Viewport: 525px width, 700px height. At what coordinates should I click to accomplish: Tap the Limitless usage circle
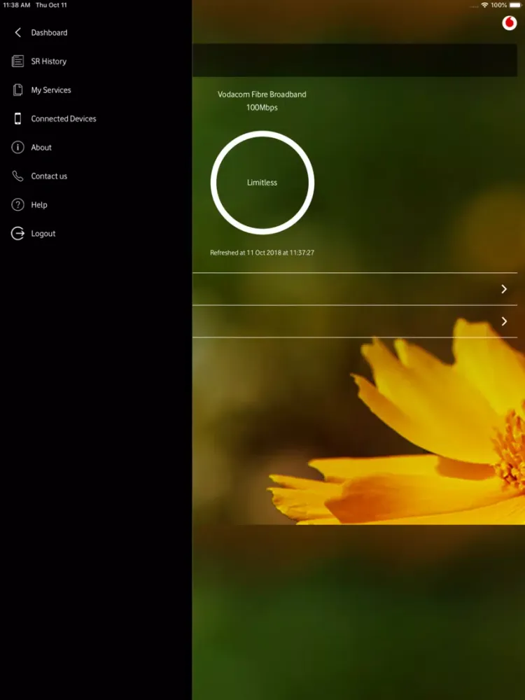click(x=262, y=183)
